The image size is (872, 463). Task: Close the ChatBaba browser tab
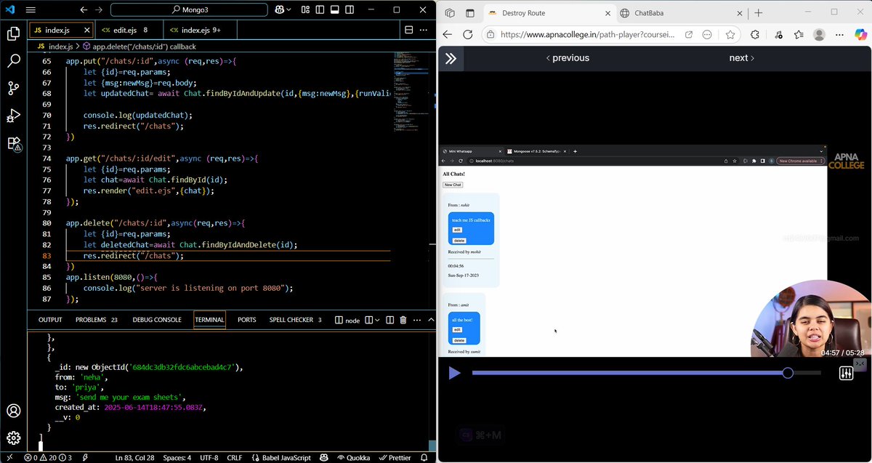tap(739, 13)
